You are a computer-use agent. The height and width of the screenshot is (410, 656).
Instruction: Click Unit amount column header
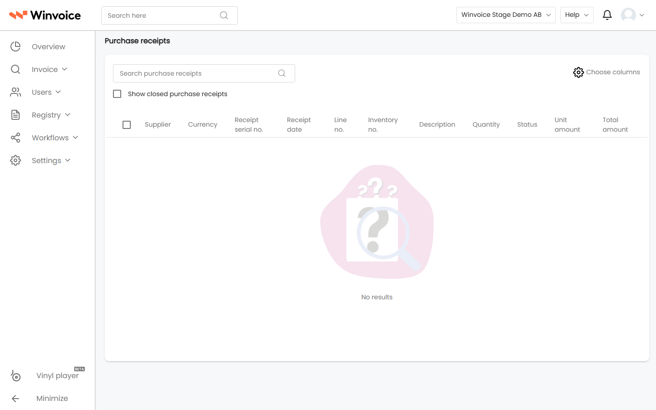567,124
